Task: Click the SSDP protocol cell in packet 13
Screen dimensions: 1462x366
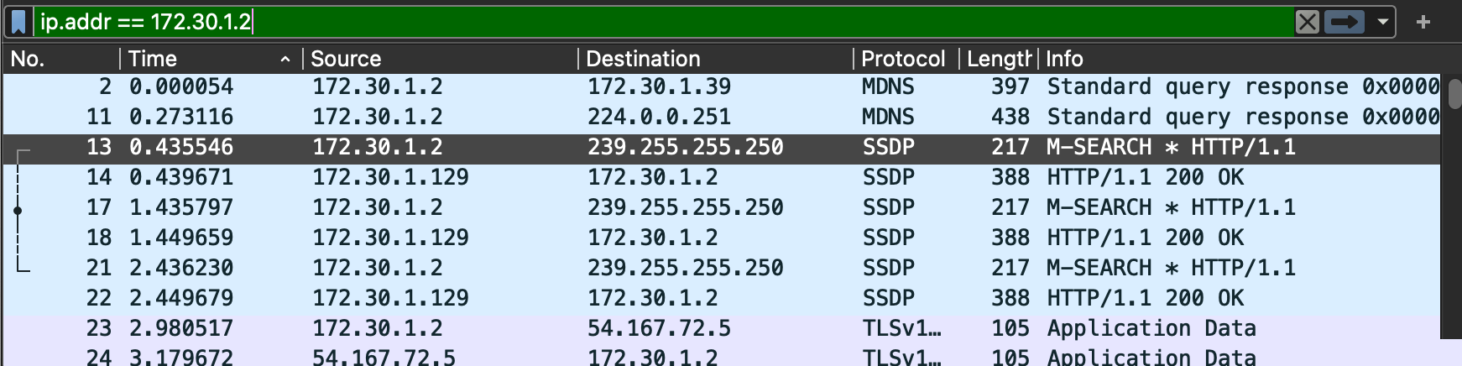Action: tap(888, 147)
